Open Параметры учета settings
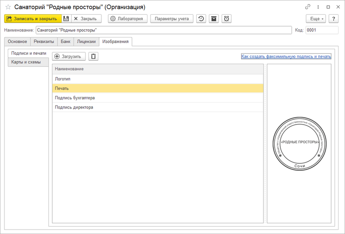The width and height of the screenshot is (345, 234). tap(172, 19)
